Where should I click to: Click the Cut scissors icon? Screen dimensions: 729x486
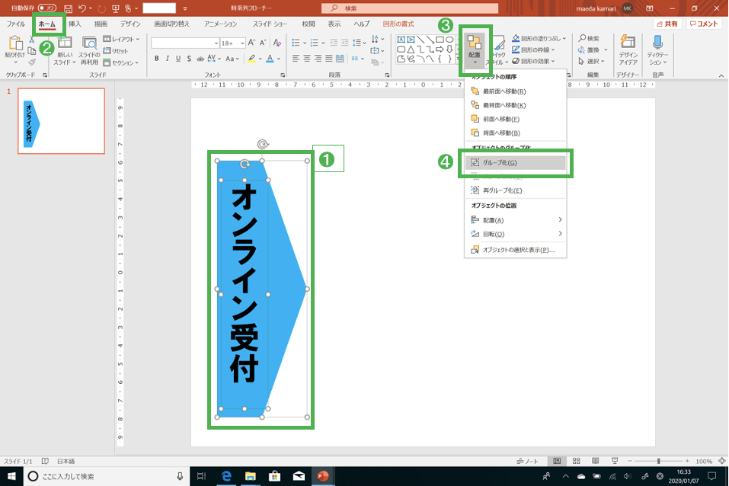(32, 40)
